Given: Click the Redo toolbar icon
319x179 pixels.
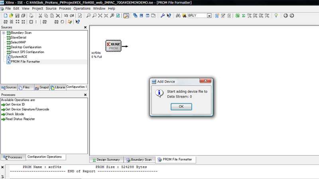Looking at the screenshot, I should [x=72, y=16].
